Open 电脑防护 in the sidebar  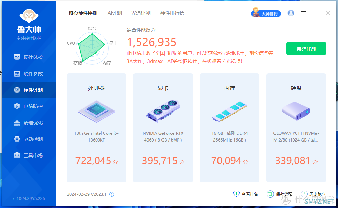coord(29,106)
